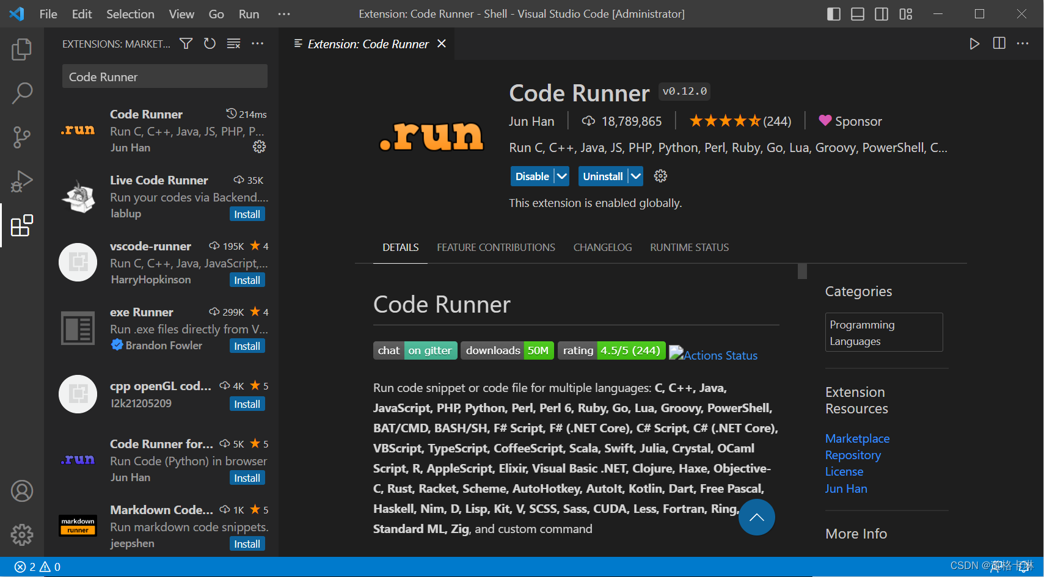Select the Details tab

pos(400,247)
